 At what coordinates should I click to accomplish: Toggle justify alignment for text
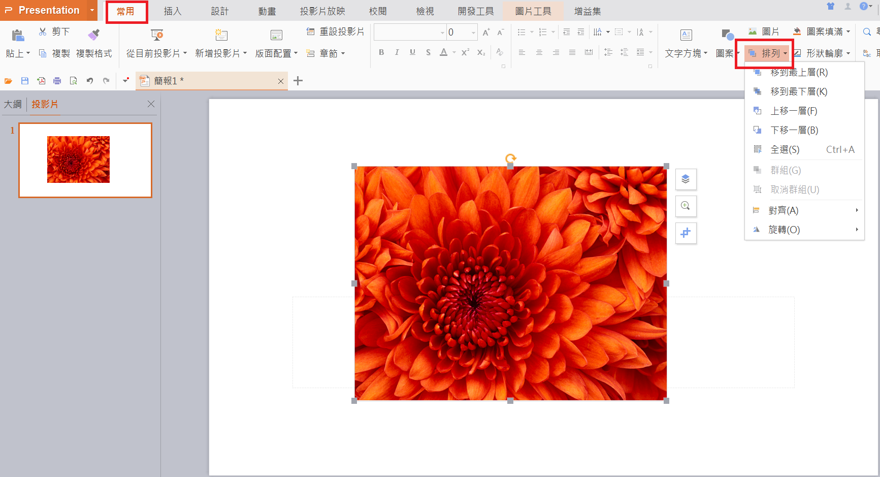tap(572, 52)
